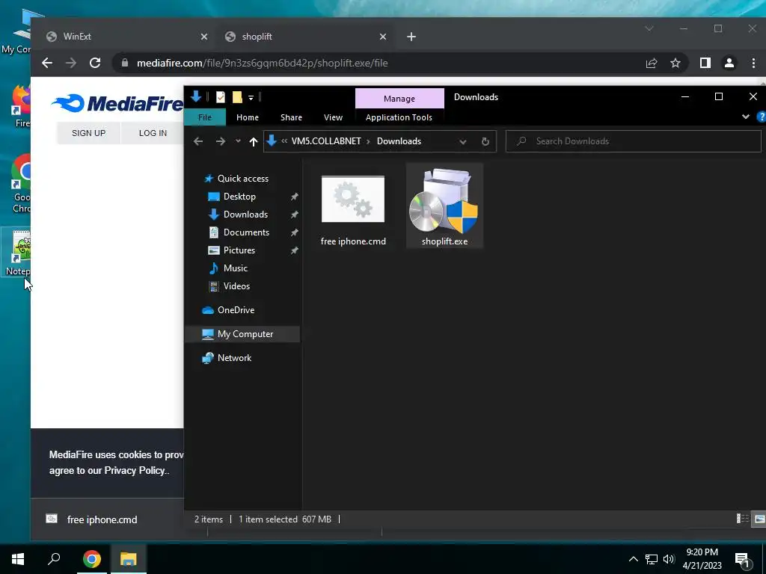Screen dimensions: 766x574
Task: Open Chrome side panel icon
Action: pos(705,63)
